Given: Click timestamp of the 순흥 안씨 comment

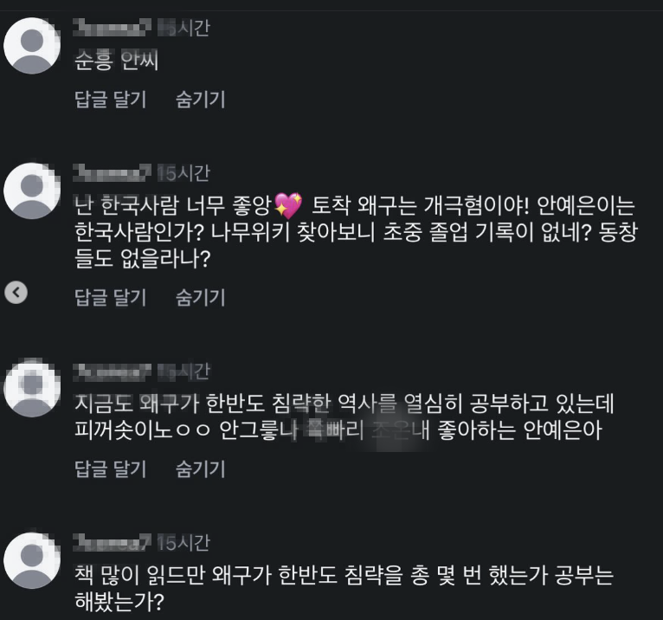Looking at the screenshot, I should coord(183,28).
